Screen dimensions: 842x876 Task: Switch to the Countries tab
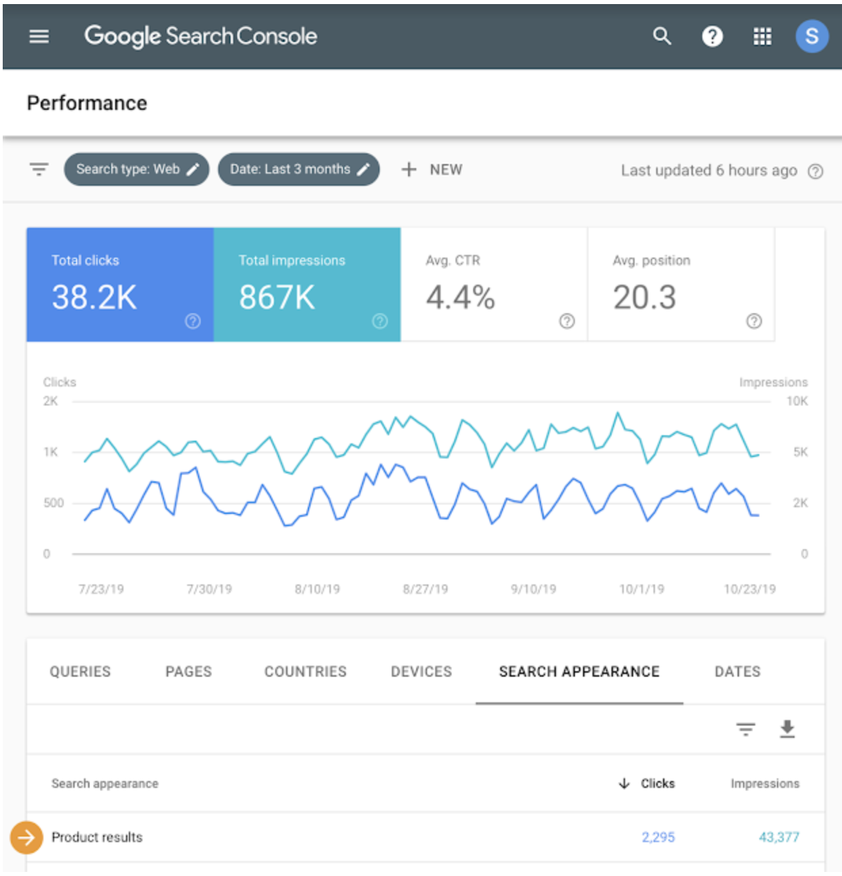click(305, 671)
